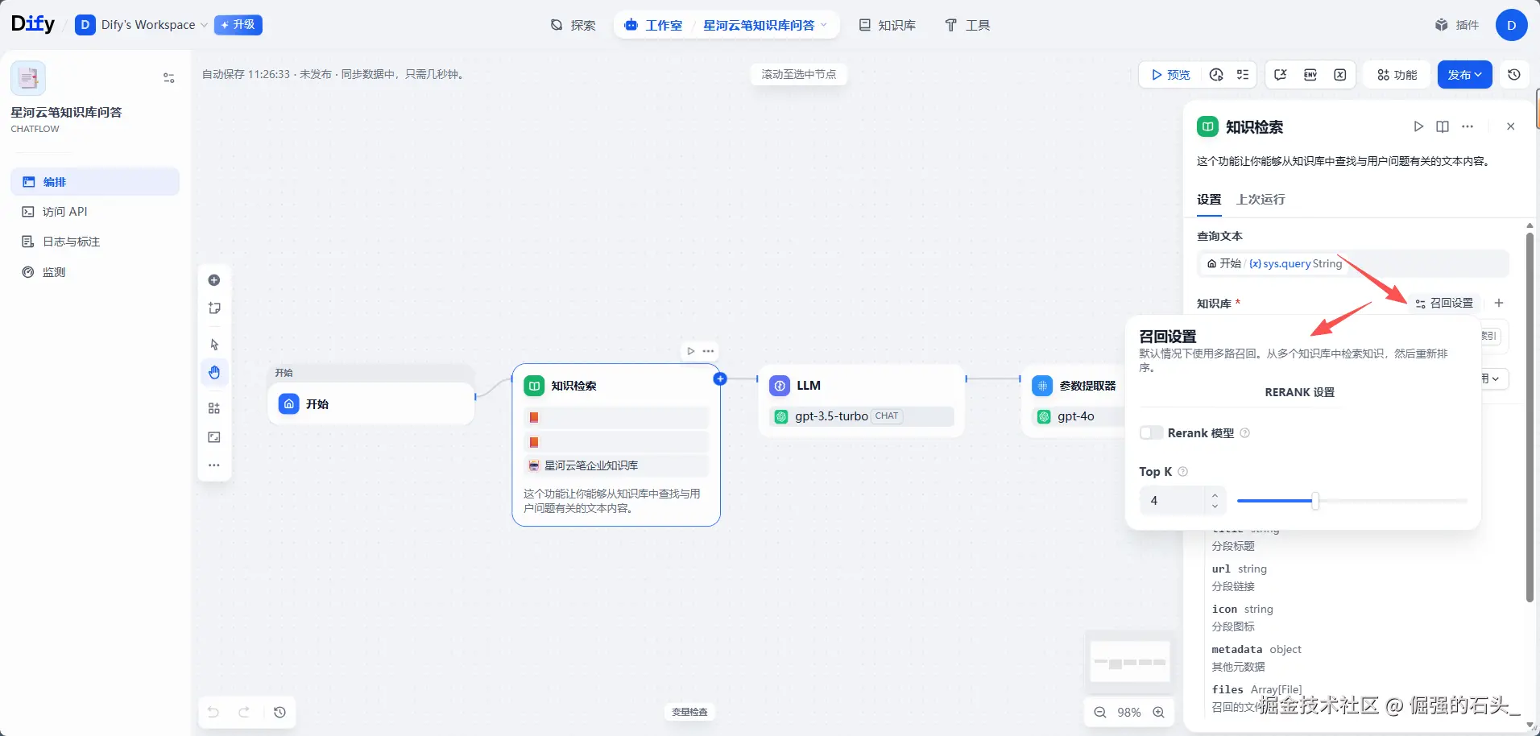Open the 插件 plugins button
1540x736 pixels.
tap(1458, 25)
